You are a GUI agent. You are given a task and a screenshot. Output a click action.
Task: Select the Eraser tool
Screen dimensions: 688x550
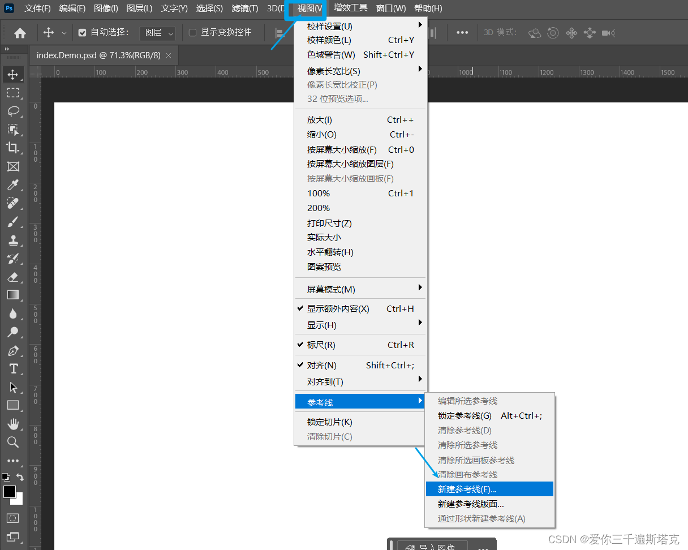click(x=13, y=277)
